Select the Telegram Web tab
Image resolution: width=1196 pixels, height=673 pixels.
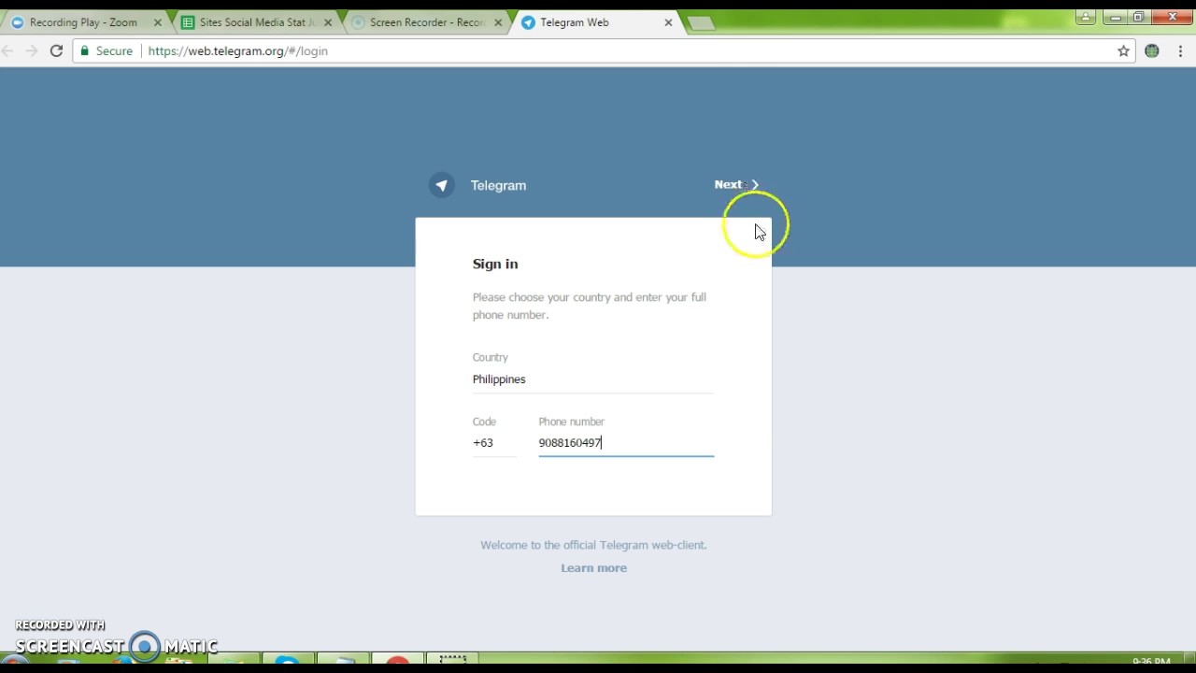coord(598,22)
